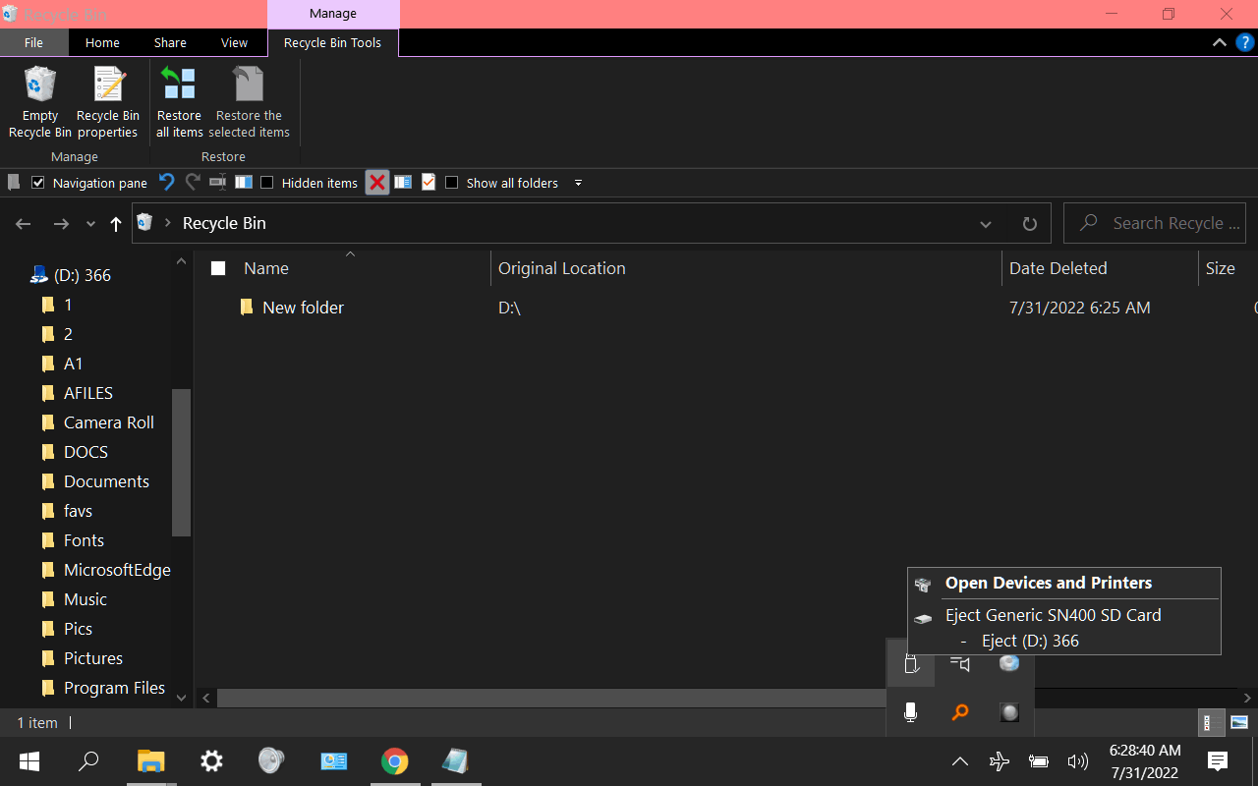Check the select-all box beside Name header

coord(218,268)
